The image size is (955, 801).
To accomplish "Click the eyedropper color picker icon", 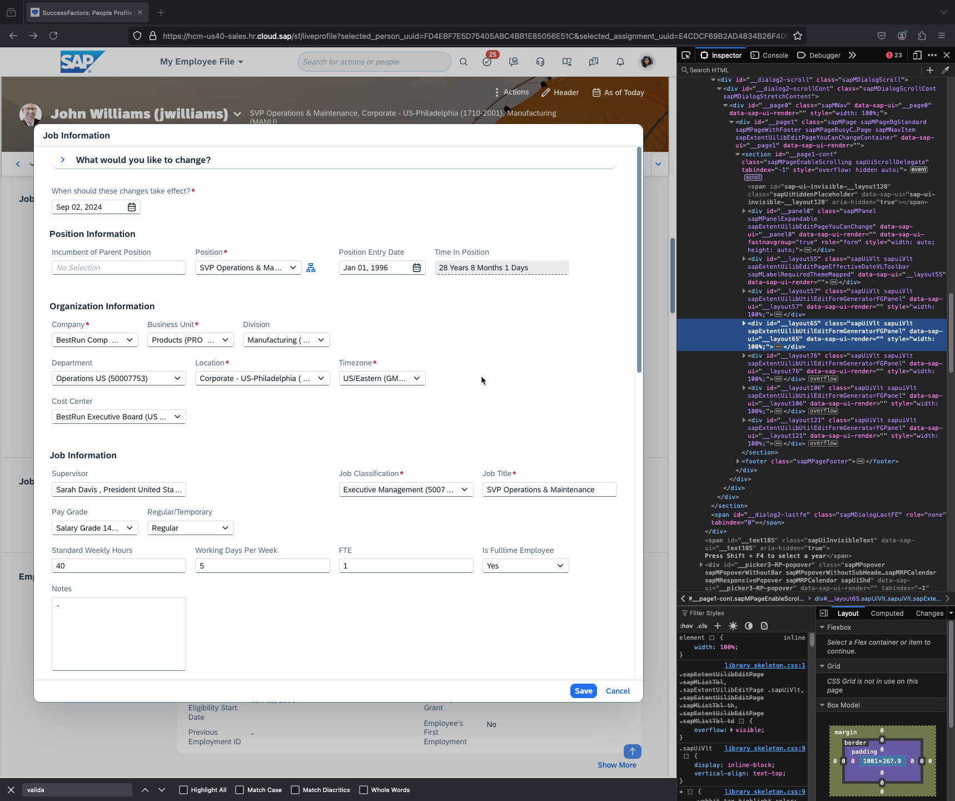I will [946, 70].
